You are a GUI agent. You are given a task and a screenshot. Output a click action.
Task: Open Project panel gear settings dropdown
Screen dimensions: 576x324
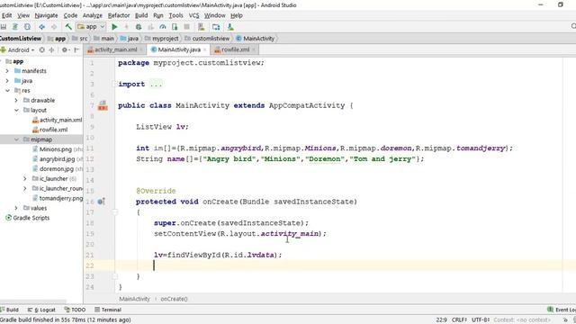click(66, 49)
